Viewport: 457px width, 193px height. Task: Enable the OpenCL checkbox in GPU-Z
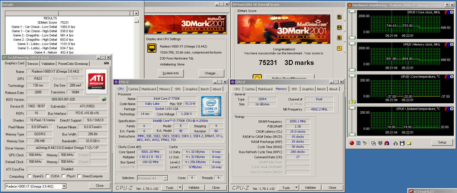(29, 176)
